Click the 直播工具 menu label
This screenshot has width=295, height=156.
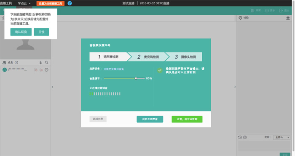click(6, 3)
